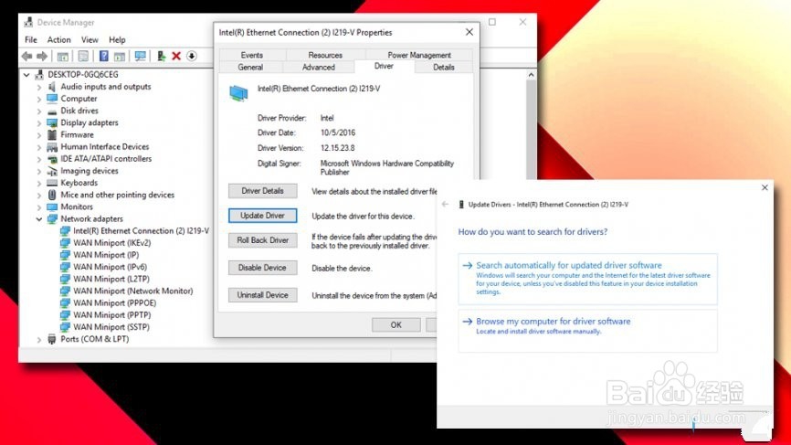This screenshot has width=791, height=445.
Task: Click the Mice and other pointing devices icon
Action: click(52, 195)
